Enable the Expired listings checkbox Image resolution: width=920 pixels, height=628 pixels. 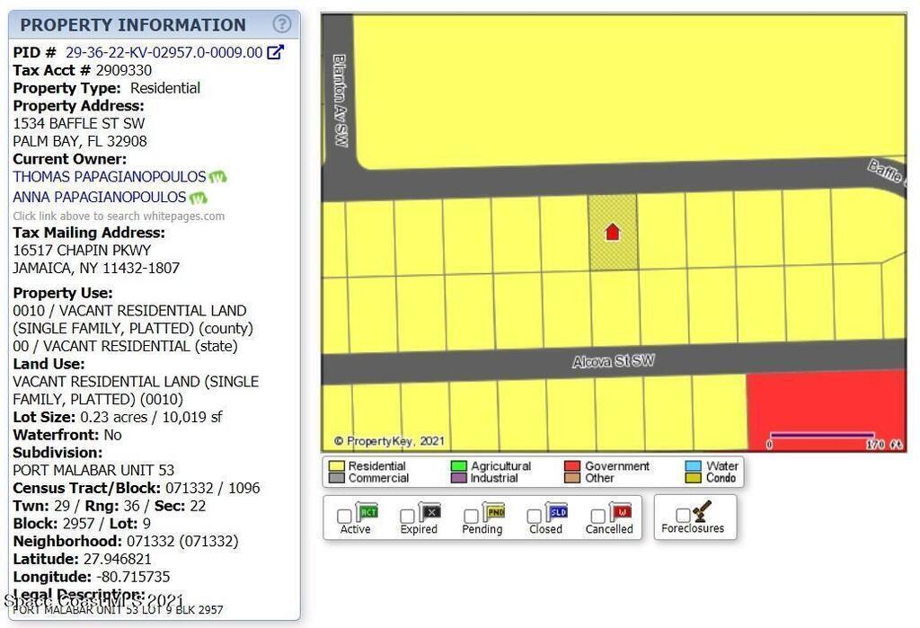[x=407, y=517]
